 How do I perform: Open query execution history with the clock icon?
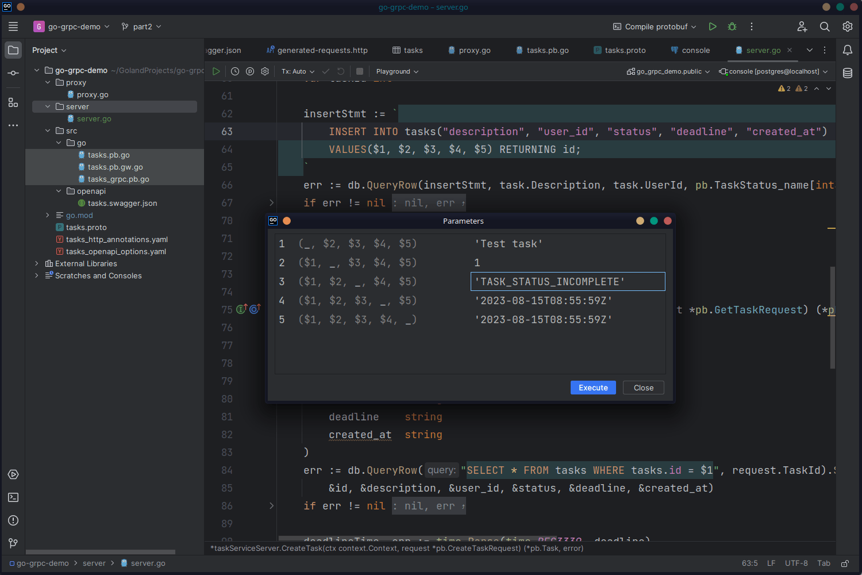click(x=234, y=71)
